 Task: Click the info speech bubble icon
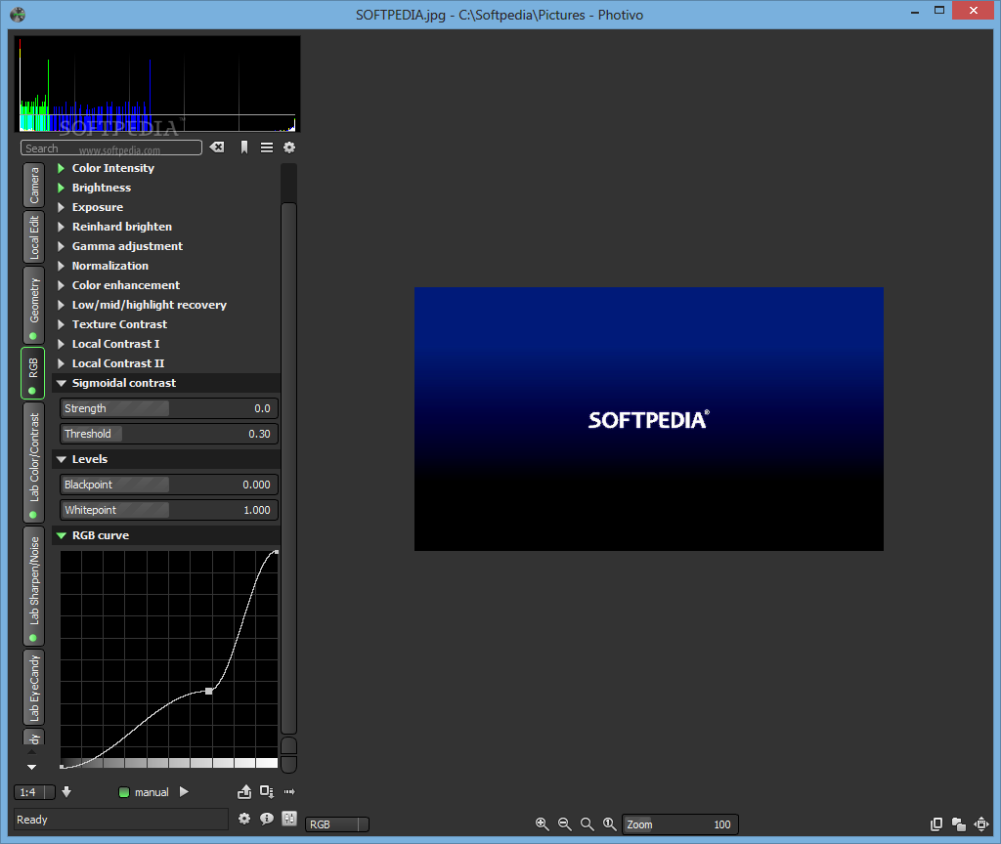(267, 819)
